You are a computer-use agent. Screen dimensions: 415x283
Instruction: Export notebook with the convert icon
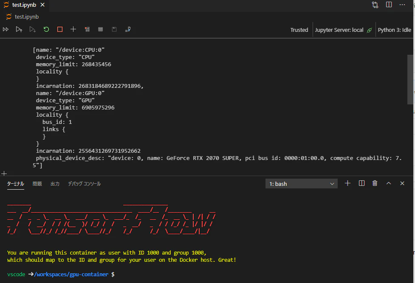click(x=128, y=29)
